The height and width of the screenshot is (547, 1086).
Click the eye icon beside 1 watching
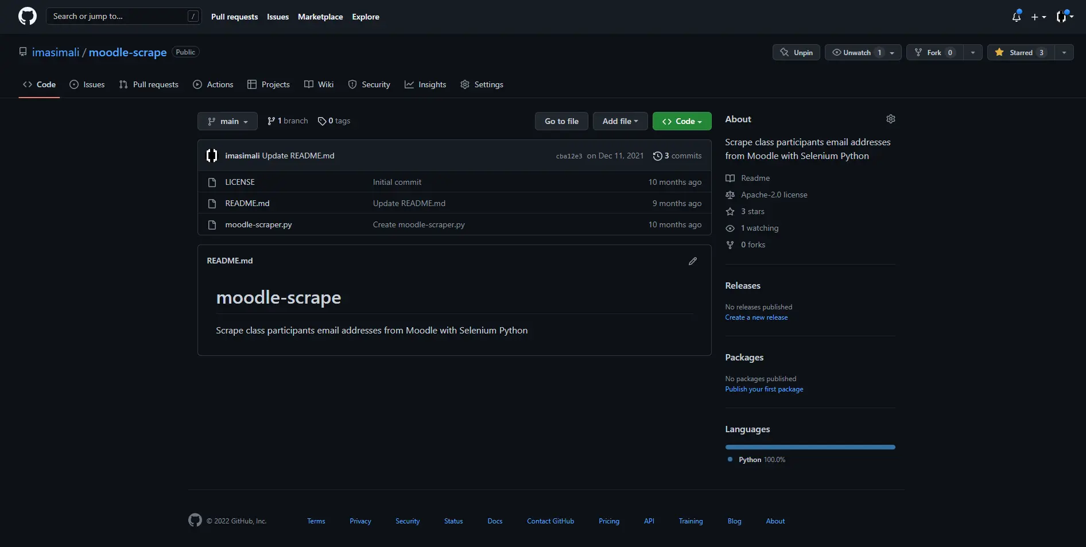730,228
